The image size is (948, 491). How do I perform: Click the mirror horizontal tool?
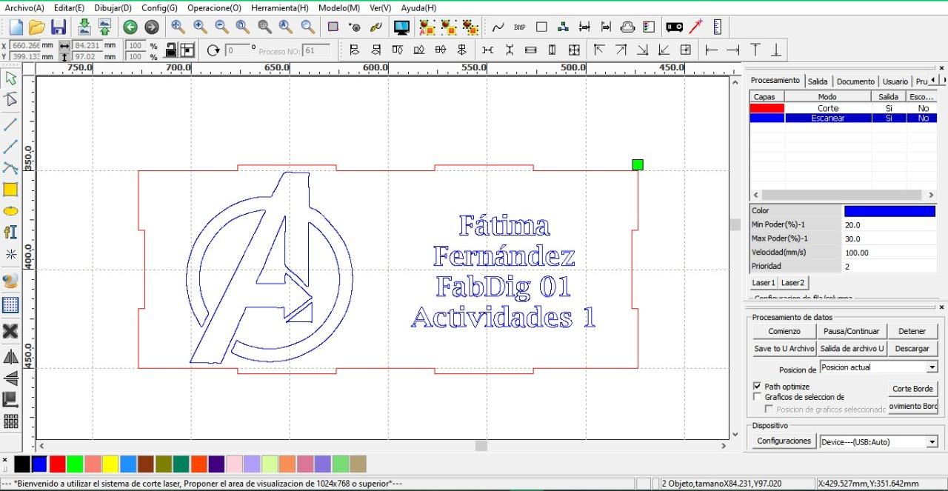(x=10, y=357)
